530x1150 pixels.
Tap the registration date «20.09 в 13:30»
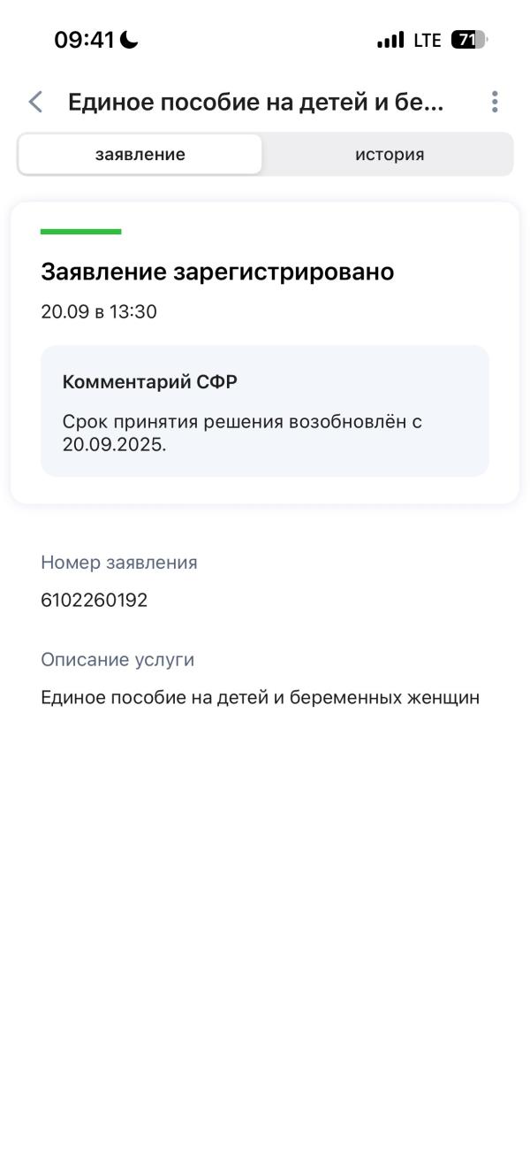99,312
